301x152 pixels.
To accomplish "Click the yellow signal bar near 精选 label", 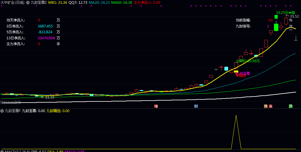I will point(236,71).
